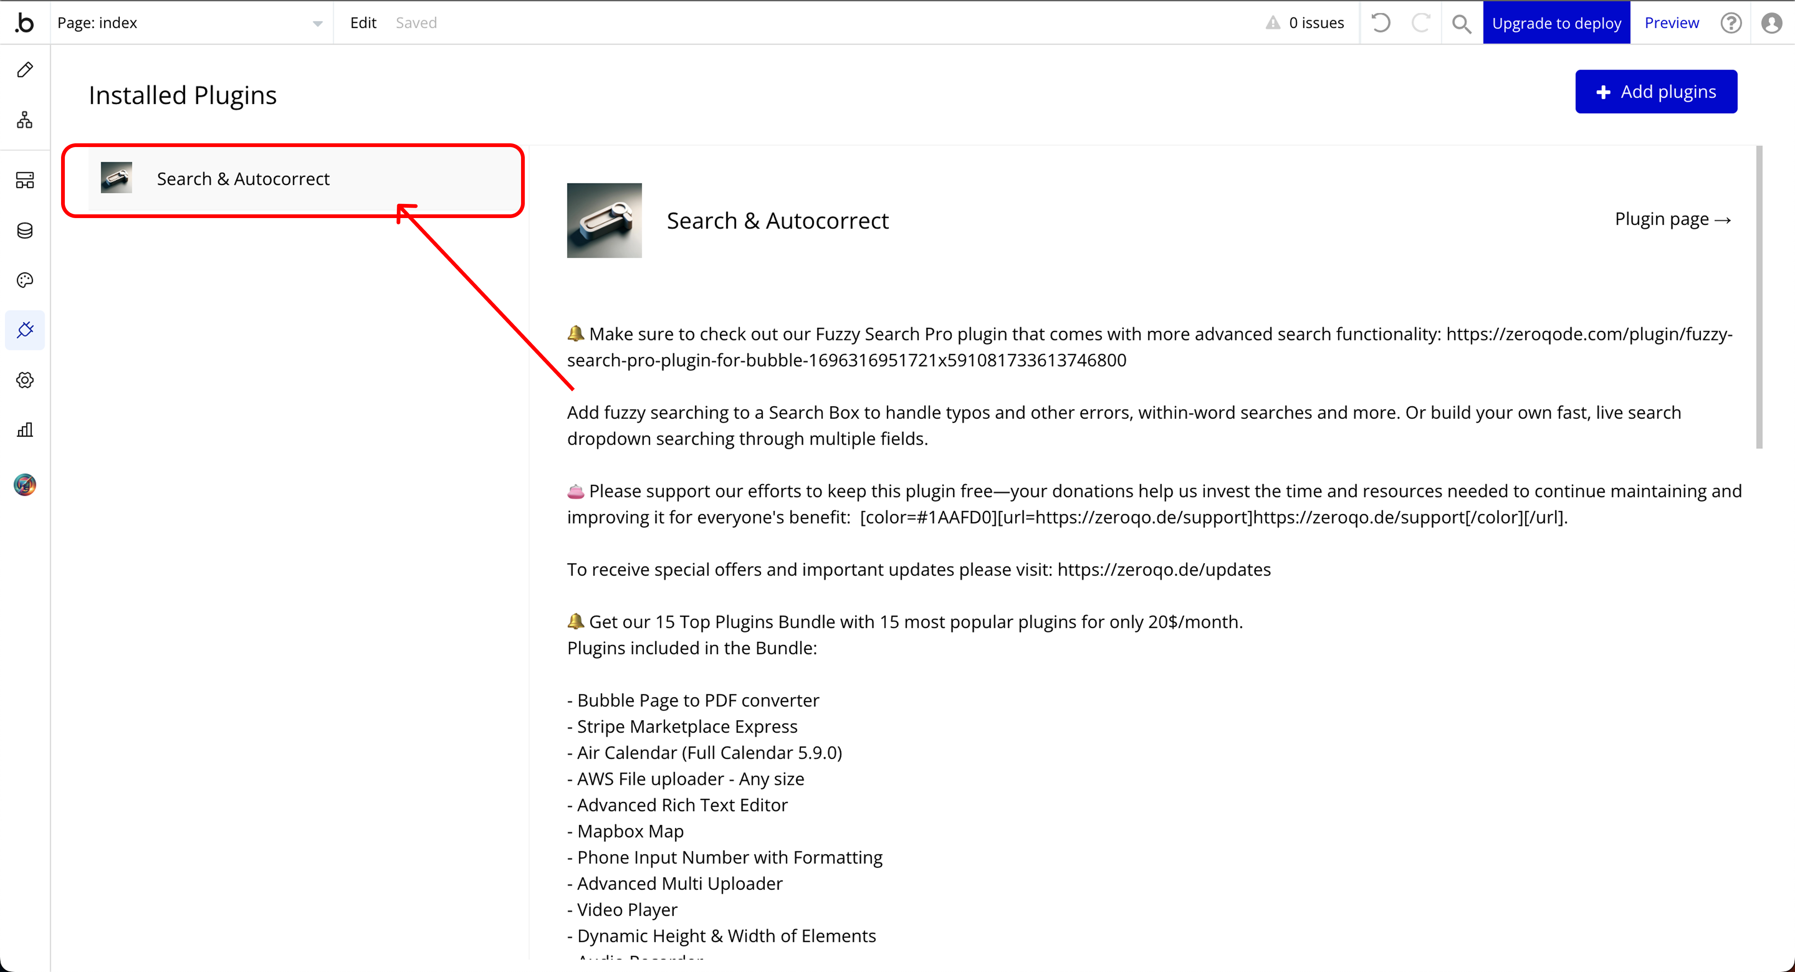The height and width of the screenshot is (972, 1795).
Task: Click the undo arrow
Action: [1380, 23]
